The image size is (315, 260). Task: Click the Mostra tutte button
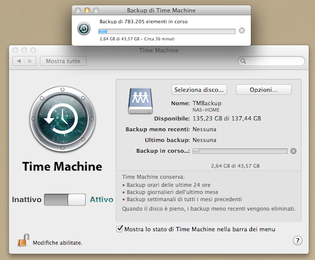(63, 61)
